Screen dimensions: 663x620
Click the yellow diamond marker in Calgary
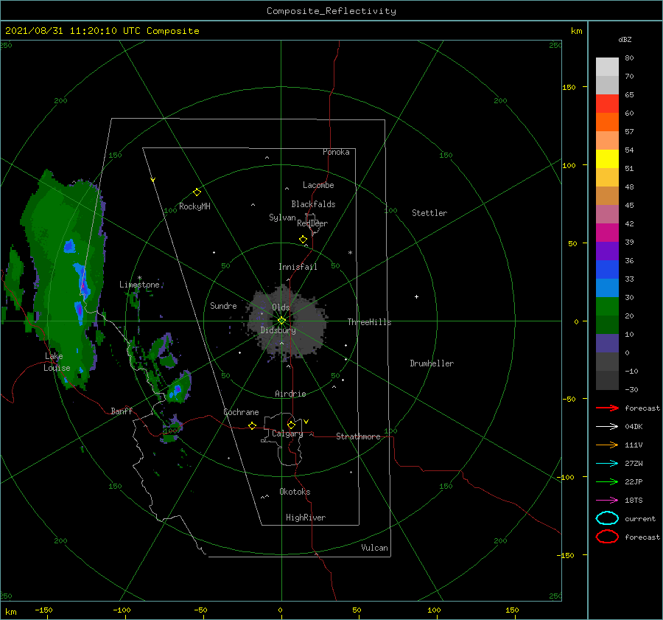291,425
